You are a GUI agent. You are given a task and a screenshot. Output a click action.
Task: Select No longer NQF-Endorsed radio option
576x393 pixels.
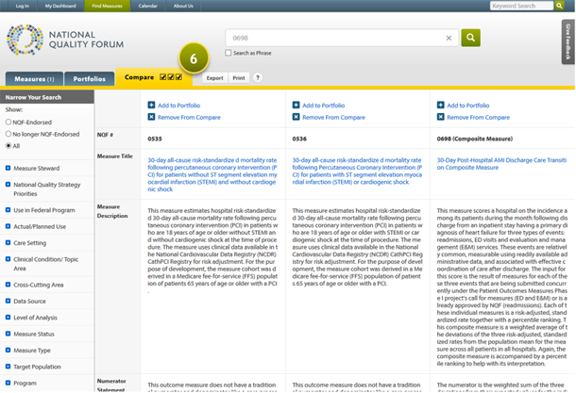pyautogui.click(x=8, y=134)
